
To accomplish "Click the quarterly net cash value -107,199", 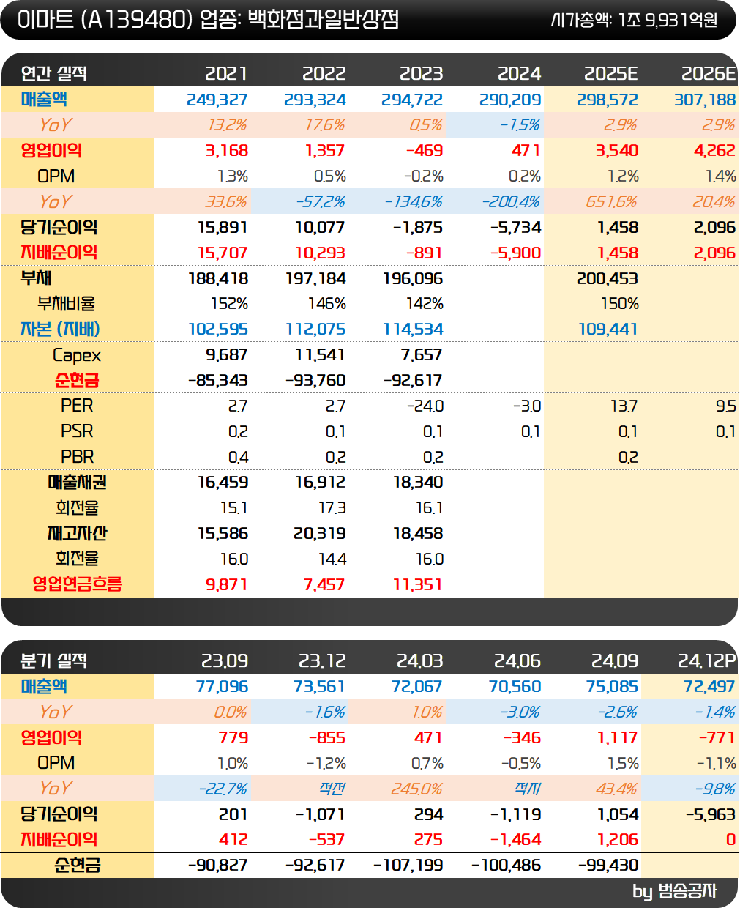I will tap(408, 865).
